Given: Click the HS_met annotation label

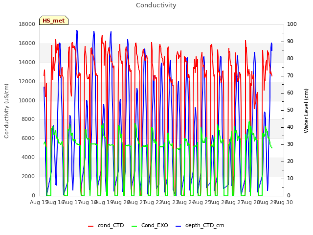Looking at the screenshot, I should (x=54, y=21).
